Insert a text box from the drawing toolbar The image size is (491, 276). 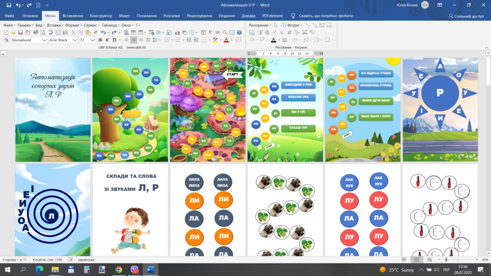(x=322, y=25)
